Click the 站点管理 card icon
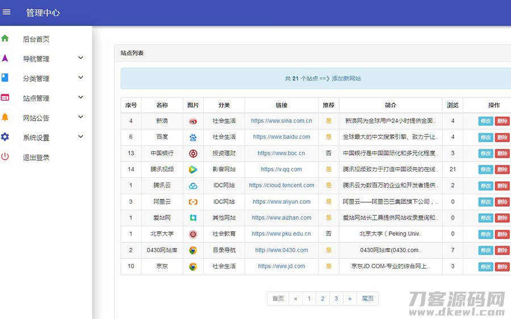Viewport: 511px width, 319px height. pos(5,98)
